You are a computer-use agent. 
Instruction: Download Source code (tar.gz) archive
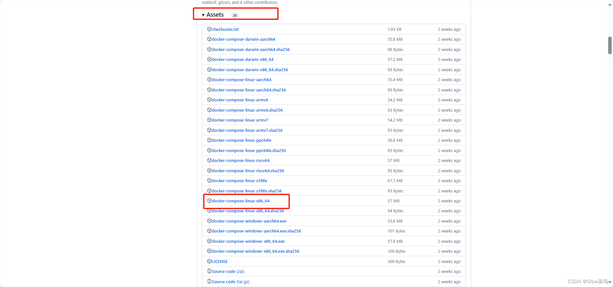coord(230,282)
